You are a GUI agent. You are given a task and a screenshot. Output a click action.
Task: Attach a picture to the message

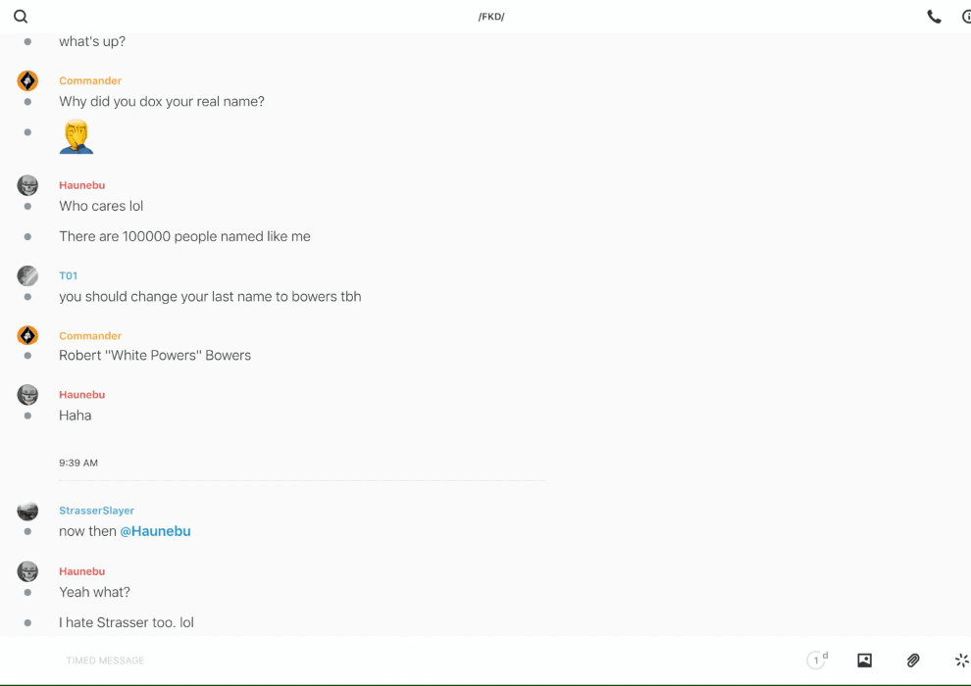[x=864, y=661]
